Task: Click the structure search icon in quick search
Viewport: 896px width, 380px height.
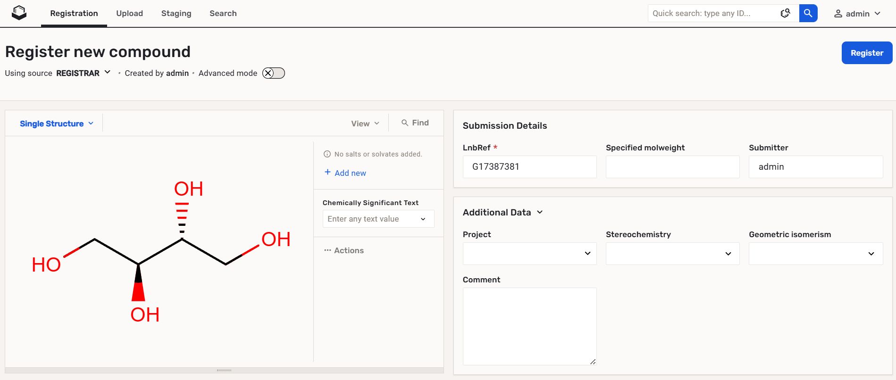Action: point(785,13)
